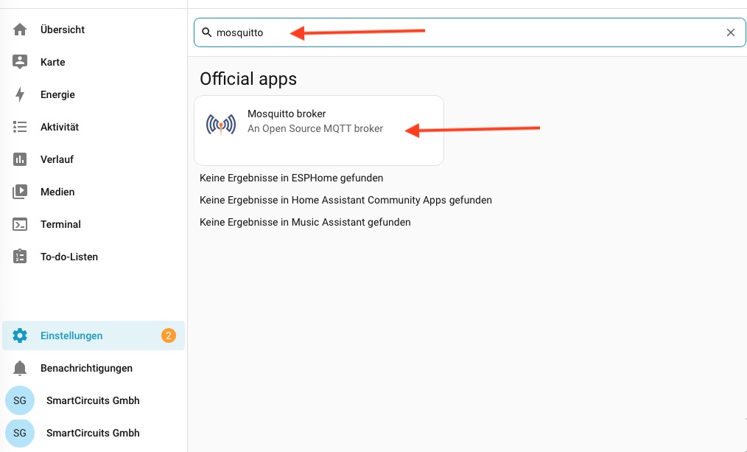Screen dimensions: 747x452
Task: Open the Energie dashboard
Action: point(94,94)
